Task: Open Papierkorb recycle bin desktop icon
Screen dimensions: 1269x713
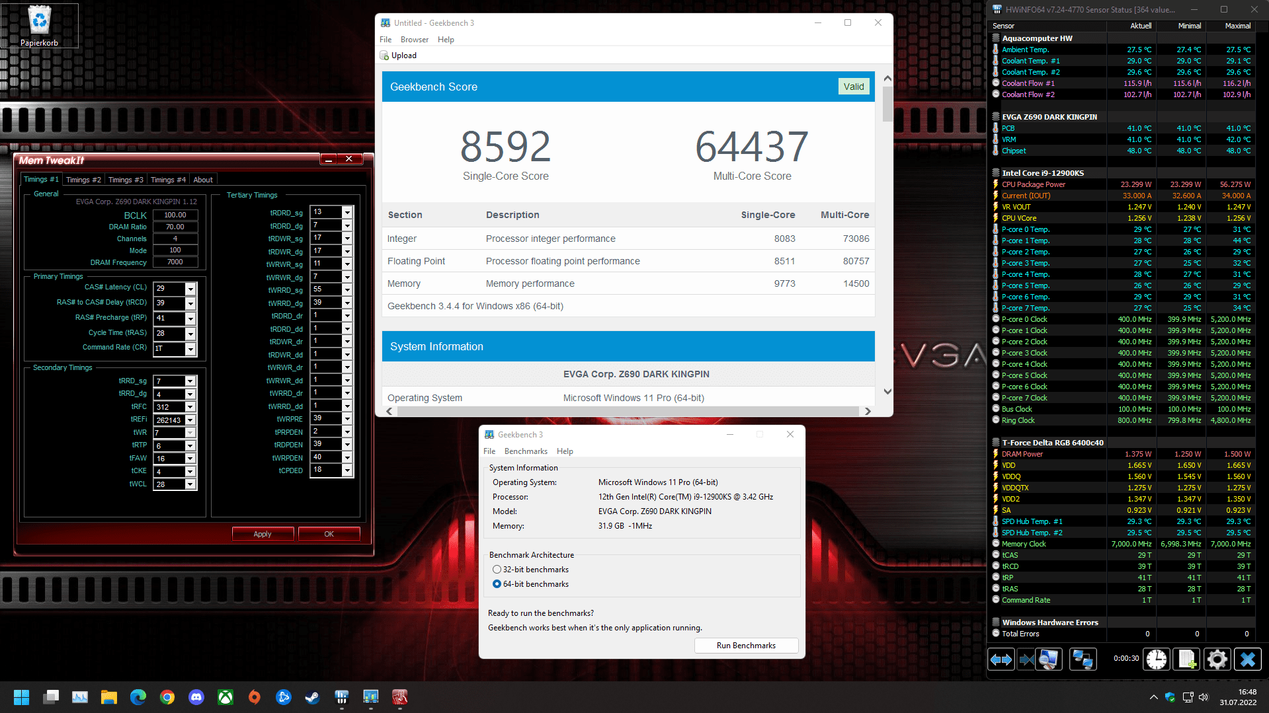Action: pyautogui.click(x=40, y=26)
